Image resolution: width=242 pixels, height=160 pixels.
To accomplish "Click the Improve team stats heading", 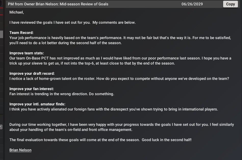I will [27, 53].
